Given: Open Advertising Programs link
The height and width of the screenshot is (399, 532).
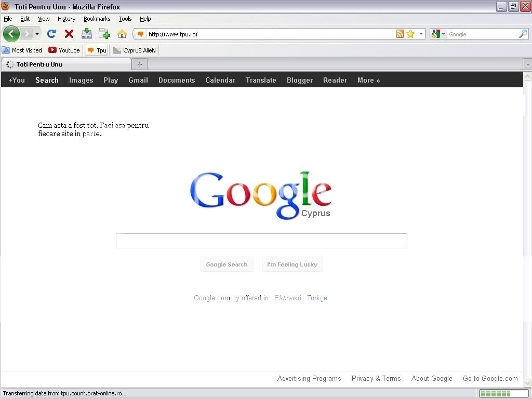Looking at the screenshot, I should coord(309,378).
